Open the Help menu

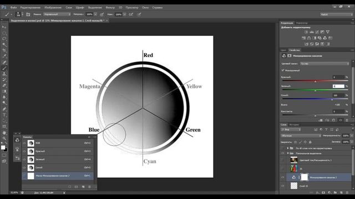[x=157, y=7]
